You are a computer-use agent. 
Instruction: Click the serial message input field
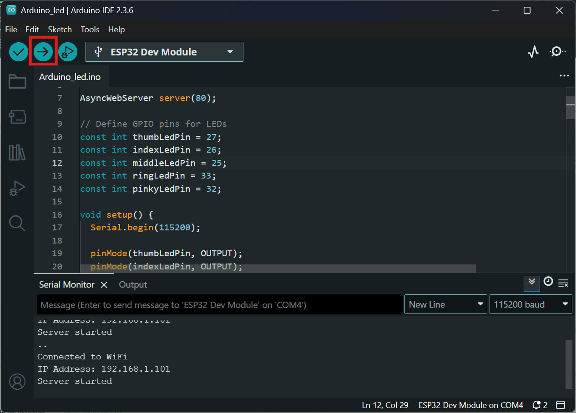tap(220, 305)
